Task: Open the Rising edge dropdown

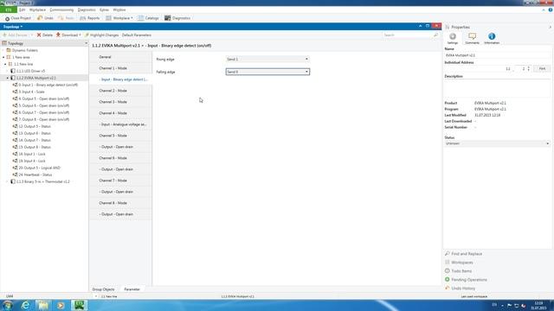Action: (x=267, y=60)
